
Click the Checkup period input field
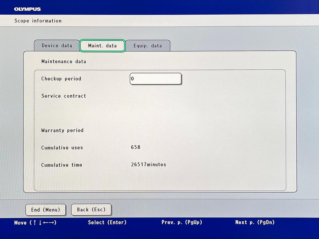point(156,79)
